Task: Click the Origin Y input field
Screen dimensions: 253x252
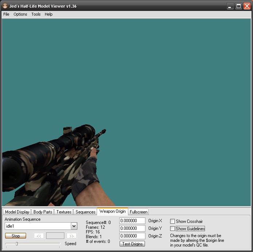Action: tap(132, 228)
